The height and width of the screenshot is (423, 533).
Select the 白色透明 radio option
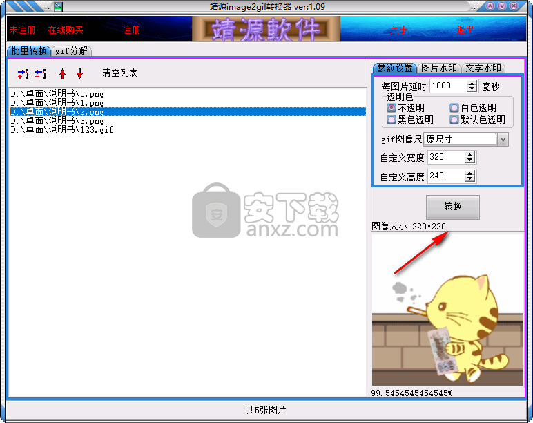[x=454, y=108]
